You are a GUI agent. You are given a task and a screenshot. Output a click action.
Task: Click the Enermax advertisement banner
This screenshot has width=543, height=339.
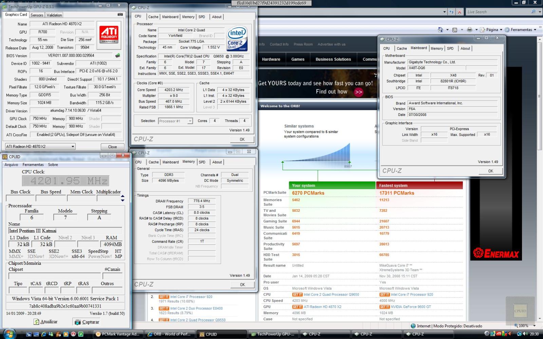tap(496, 163)
